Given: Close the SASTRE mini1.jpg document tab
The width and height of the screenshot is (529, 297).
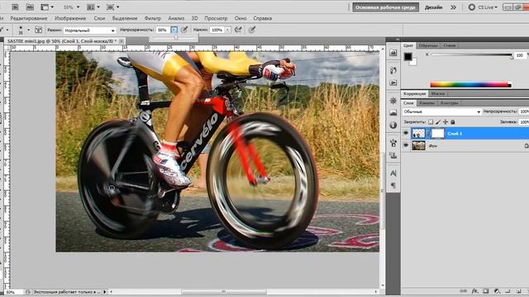Looking at the screenshot, I should [x=122, y=41].
